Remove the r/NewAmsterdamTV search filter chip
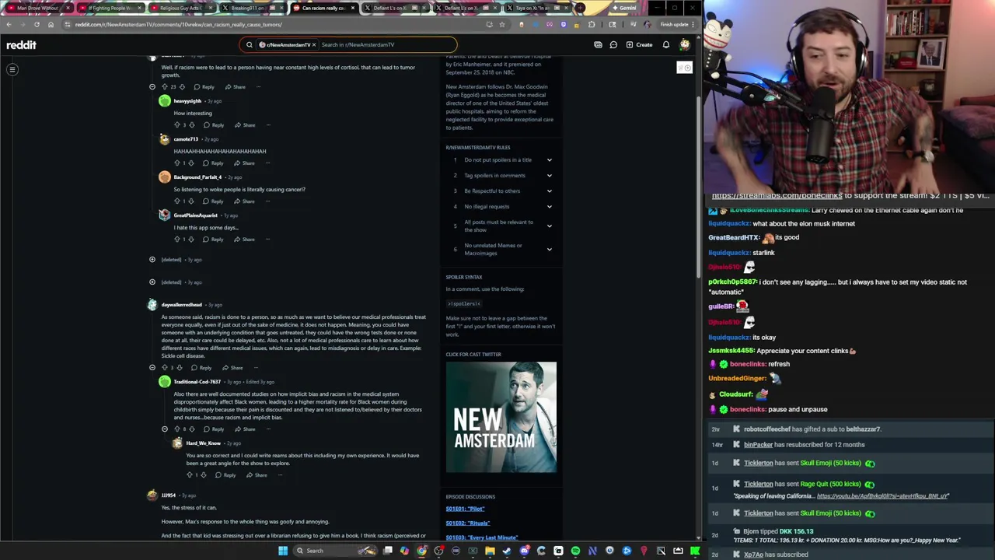The height and width of the screenshot is (560, 995). [314, 45]
